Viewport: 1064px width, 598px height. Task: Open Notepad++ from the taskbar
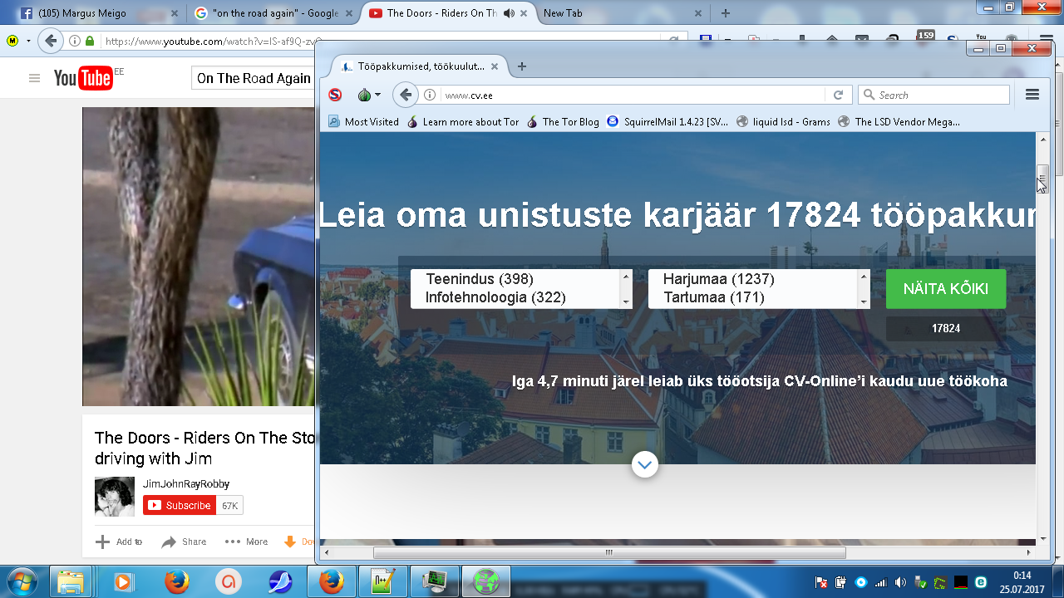point(382,582)
